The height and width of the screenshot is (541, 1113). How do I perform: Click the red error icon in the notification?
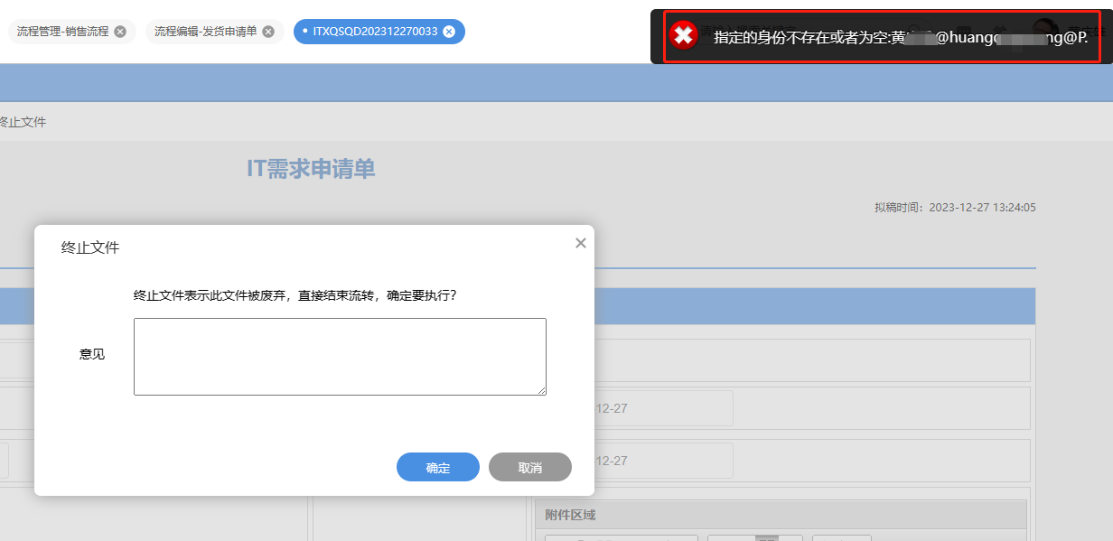[x=684, y=36]
